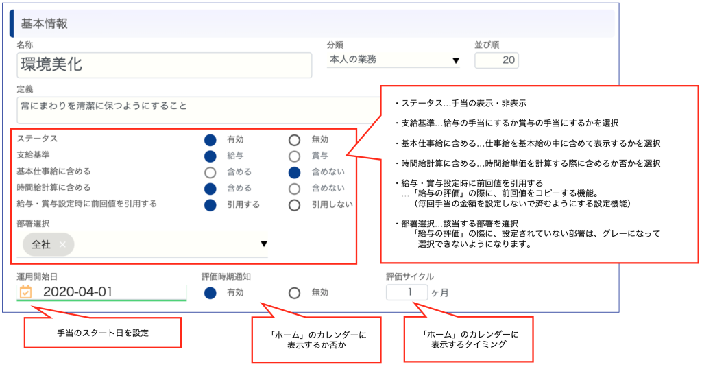Screen dimensions: 702x367
Task: Choose 給与 for 支給基準
Action: pyautogui.click(x=210, y=156)
